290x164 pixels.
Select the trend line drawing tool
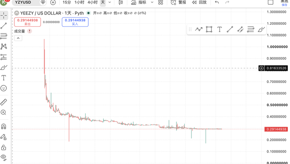4,26
